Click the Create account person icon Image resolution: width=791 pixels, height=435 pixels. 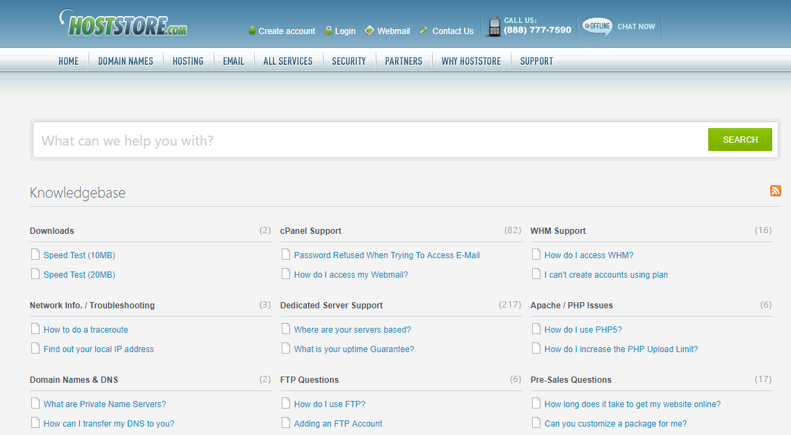pyautogui.click(x=253, y=31)
